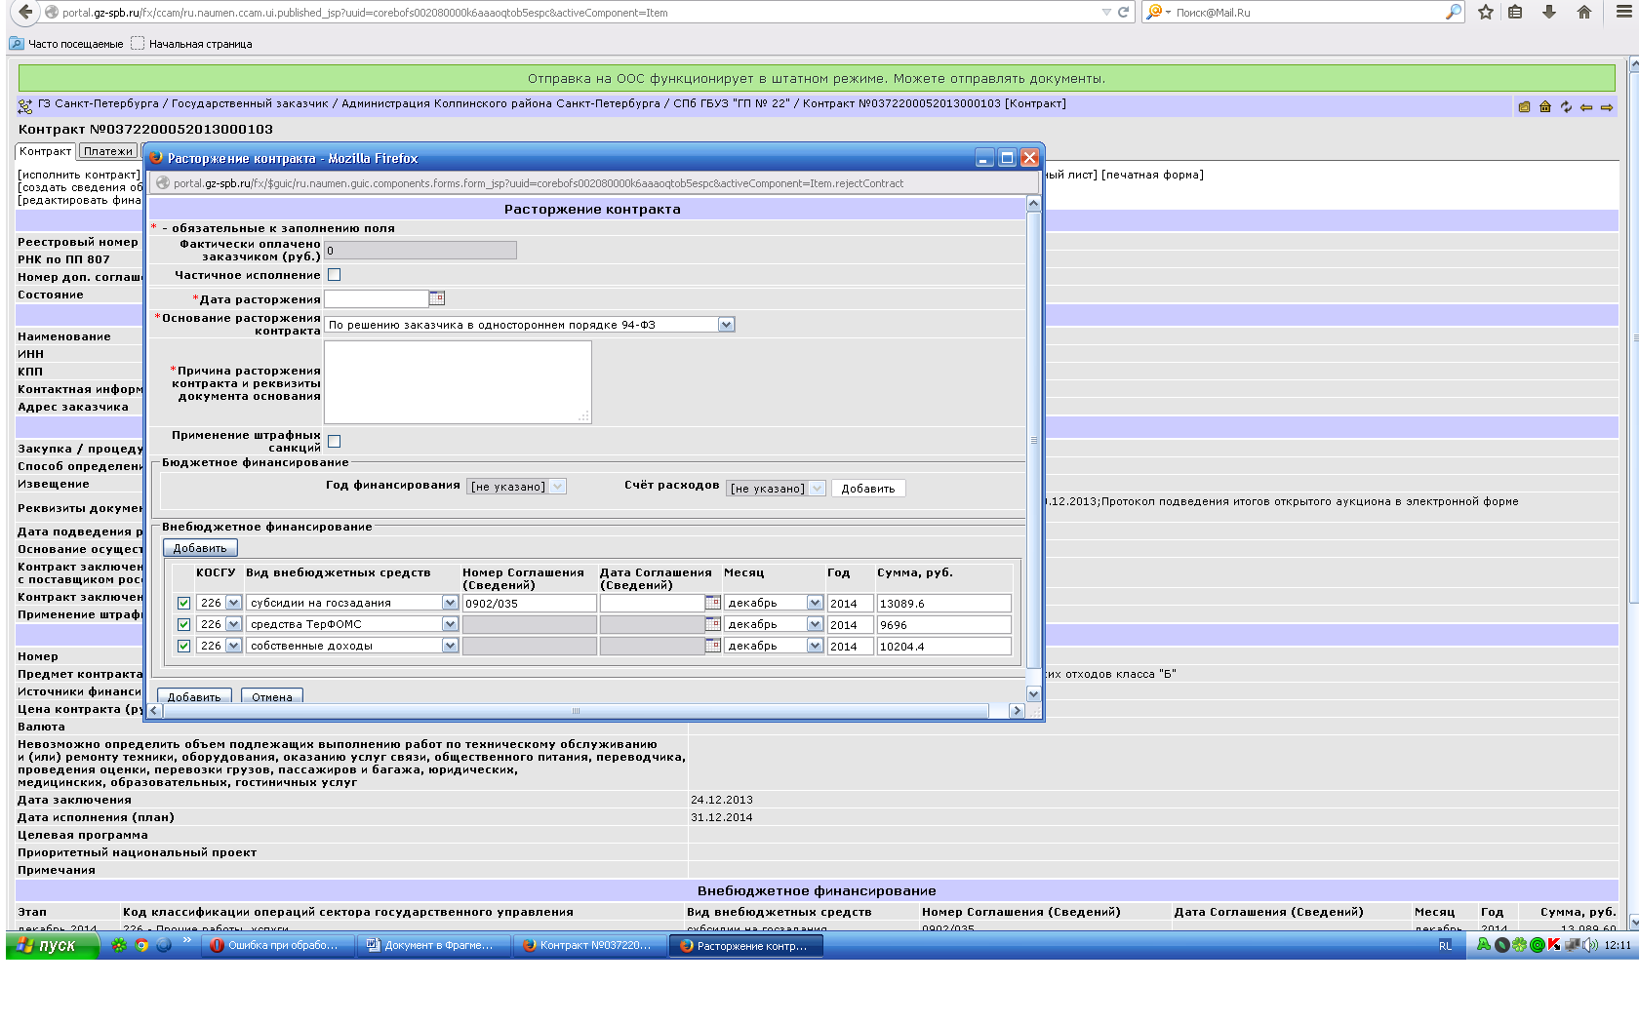Open Mail.Ru Agent tray icon

pos(1538,945)
